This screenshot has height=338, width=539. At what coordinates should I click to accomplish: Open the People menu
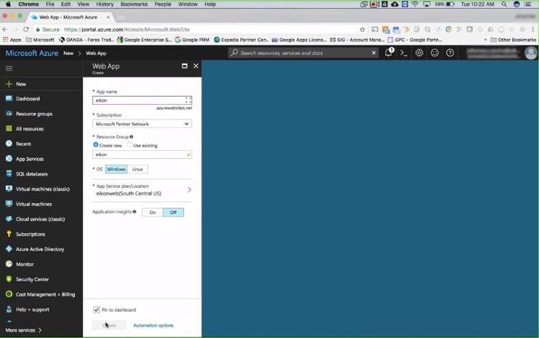point(163,4)
